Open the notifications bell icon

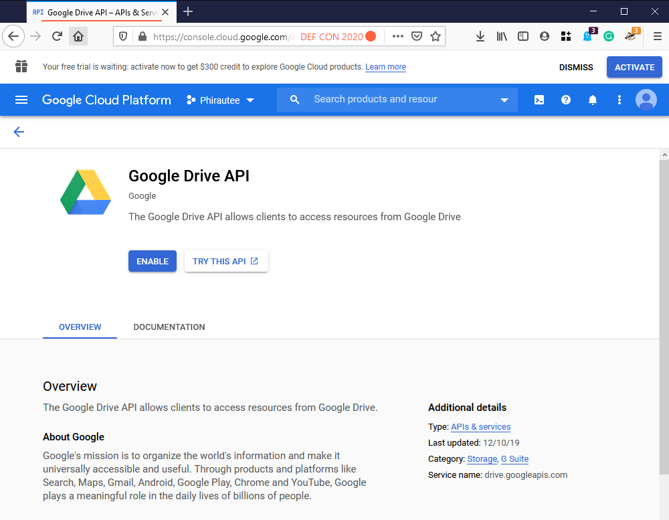point(593,100)
